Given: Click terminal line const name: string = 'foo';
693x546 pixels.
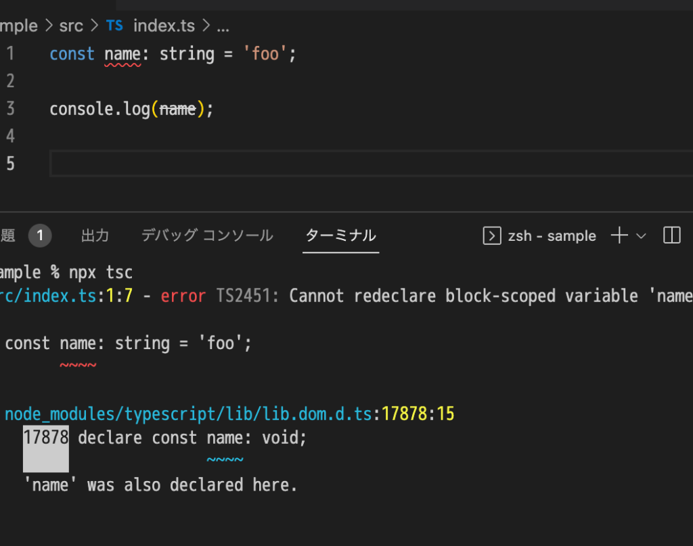Looking at the screenshot, I should (x=128, y=344).
